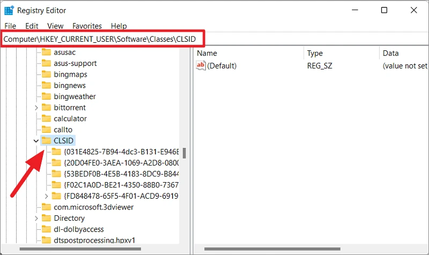The height and width of the screenshot is (255, 429).
Task: Expand the {FD848478-65F5-4F01 subkey
Action: pos(46,196)
